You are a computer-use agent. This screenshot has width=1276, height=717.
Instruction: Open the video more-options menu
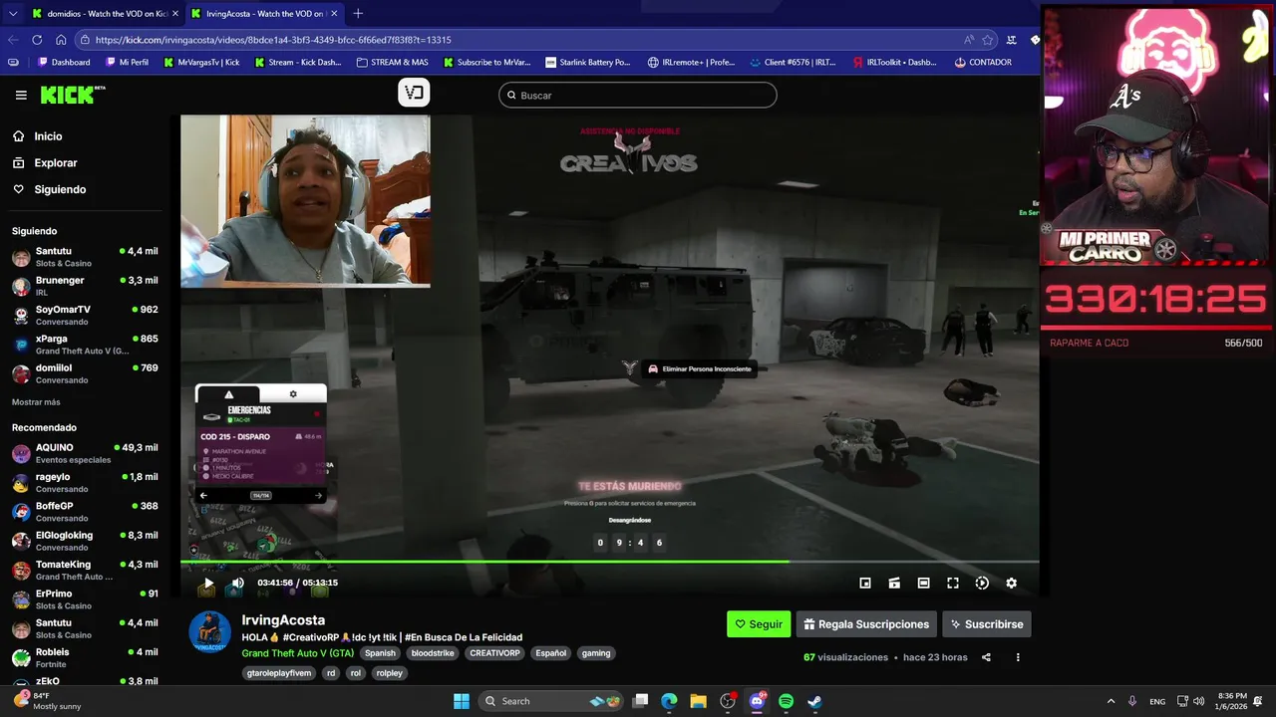coord(1018,657)
